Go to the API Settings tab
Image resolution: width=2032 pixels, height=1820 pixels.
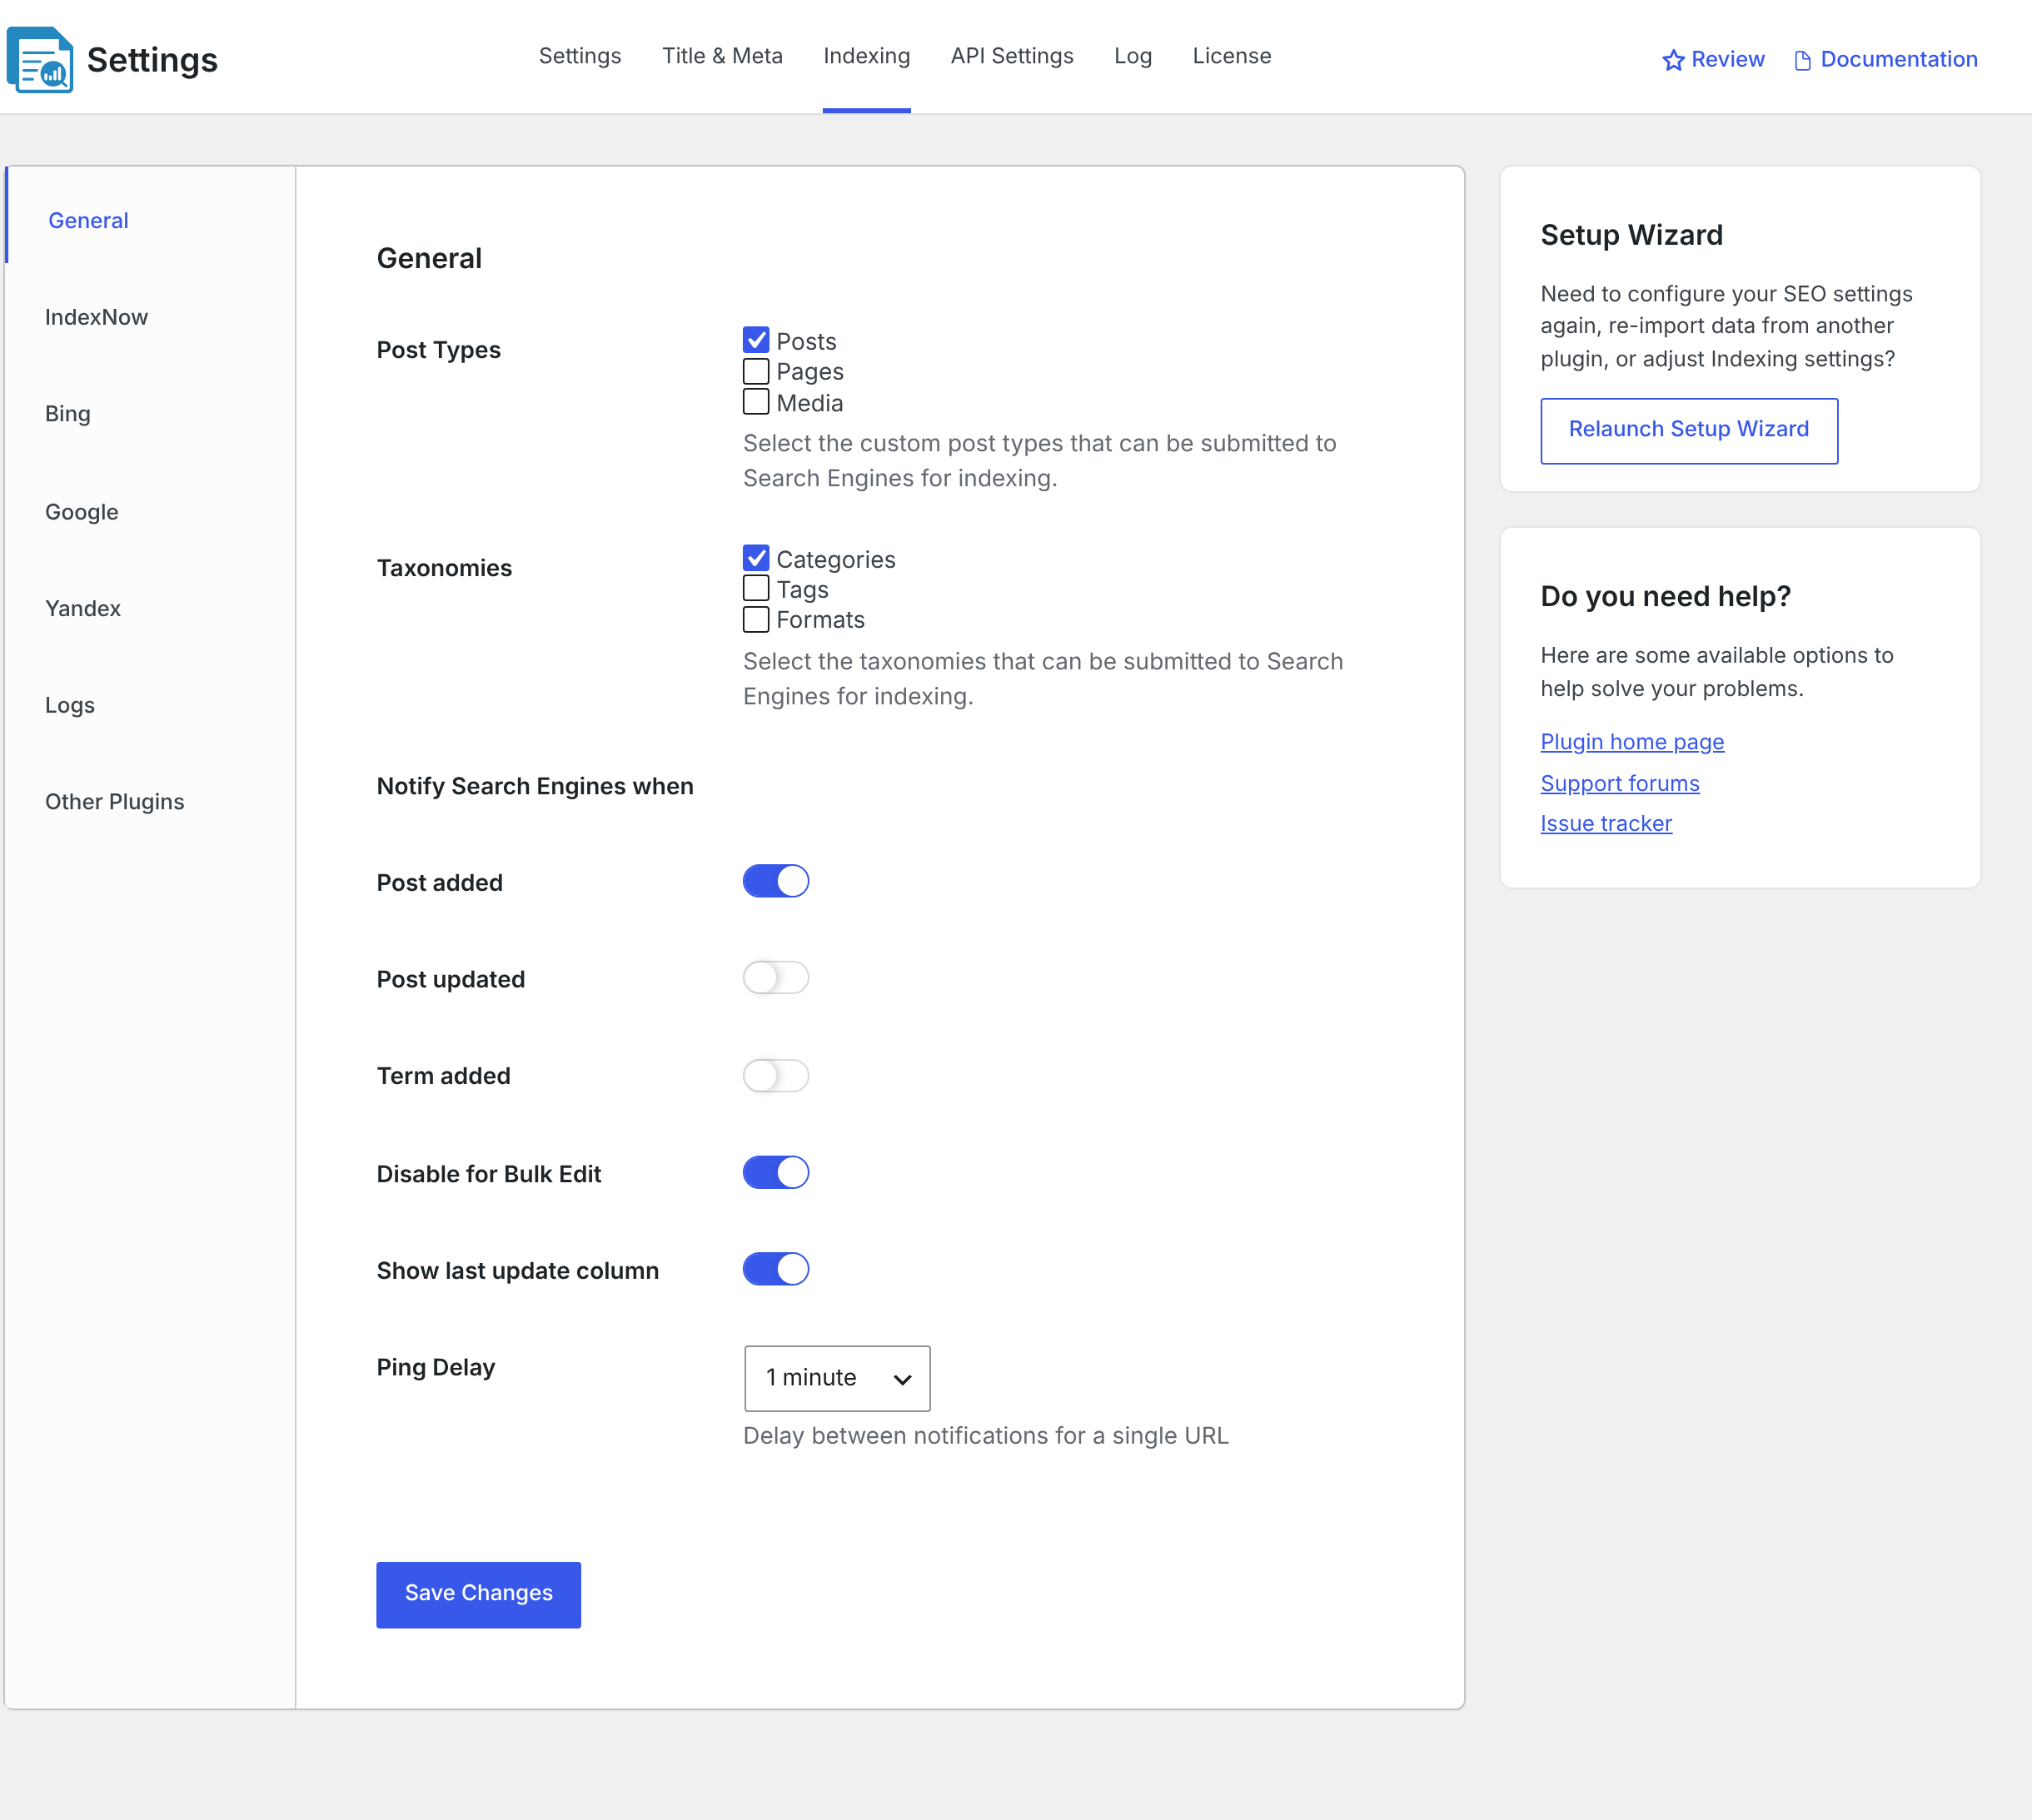[x=1012, y=56]
